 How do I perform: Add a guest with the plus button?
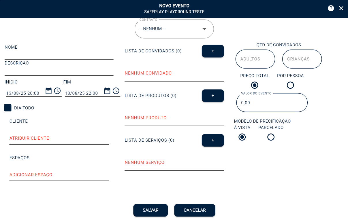[213, 51]
